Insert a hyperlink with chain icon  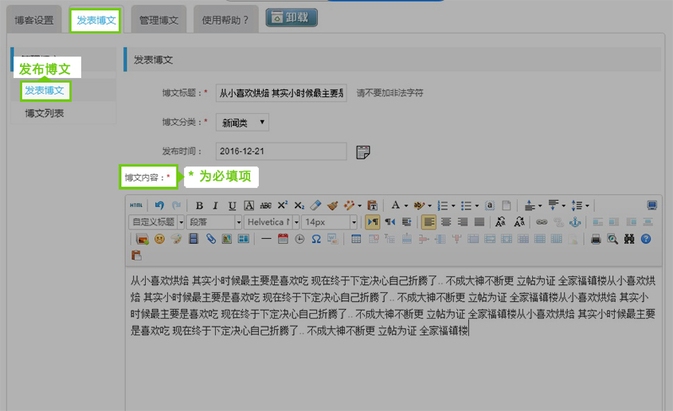(542, 222)
